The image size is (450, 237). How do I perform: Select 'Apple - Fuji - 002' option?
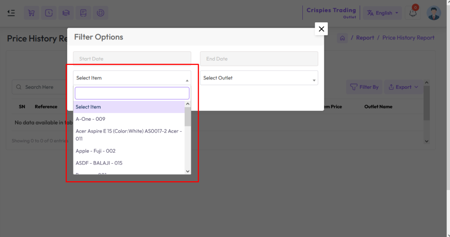coord(95,151)
